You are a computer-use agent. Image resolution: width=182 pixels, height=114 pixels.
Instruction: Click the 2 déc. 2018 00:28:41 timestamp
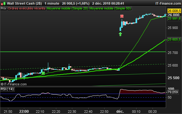pyautogui.click(x=108, y=3)
